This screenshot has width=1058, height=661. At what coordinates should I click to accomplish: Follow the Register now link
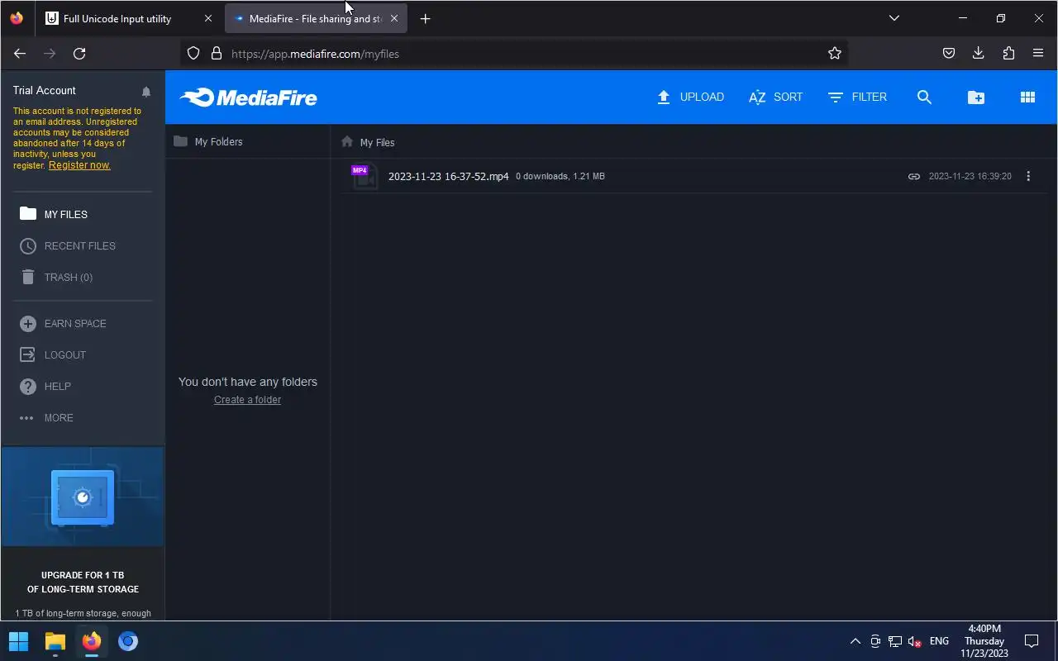(x=79, y=165)
